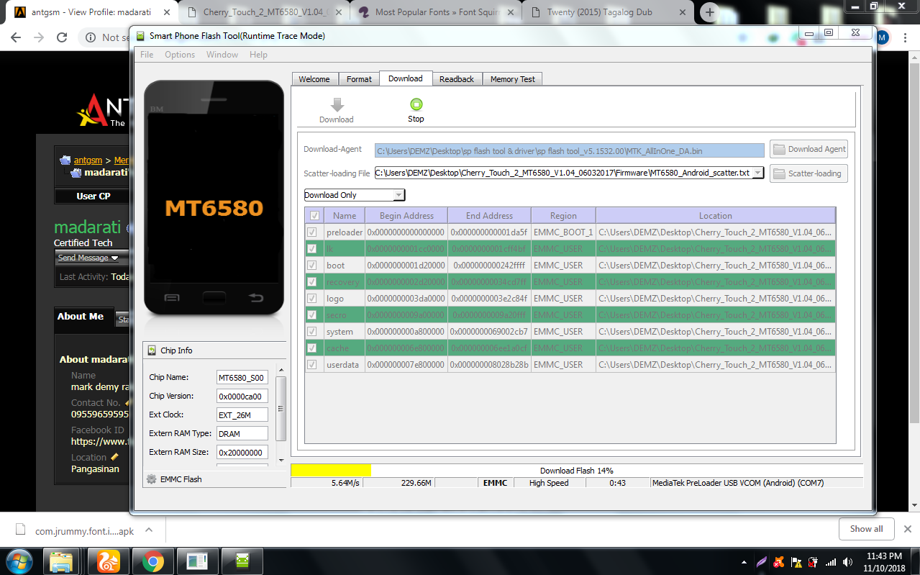Switch to the Readback tab
This screenshot has height=575, width=920.
pyautogui.click(x=457, y=79)
